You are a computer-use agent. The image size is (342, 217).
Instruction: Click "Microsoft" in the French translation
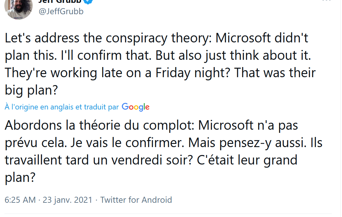[226, 125]
